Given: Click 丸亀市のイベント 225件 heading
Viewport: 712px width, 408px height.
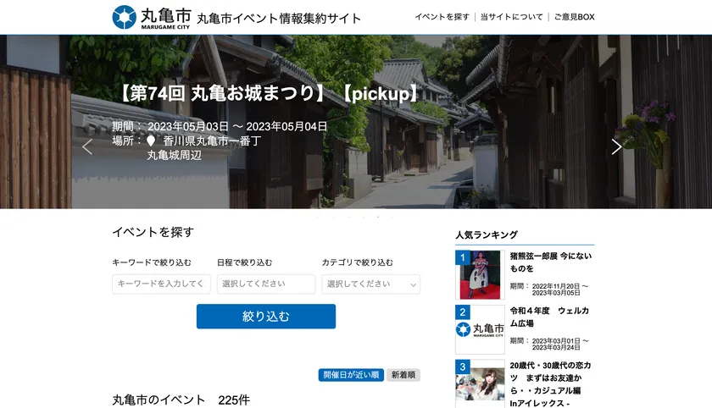Looking at the screenshot, I should (x=181, y=400).
